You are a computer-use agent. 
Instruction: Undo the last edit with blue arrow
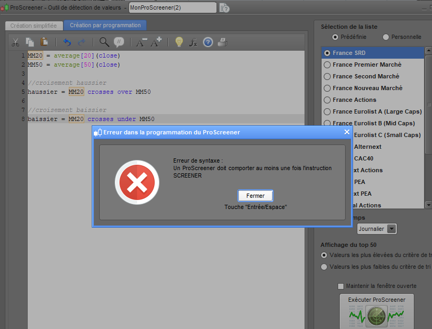[x=67, y=42]
